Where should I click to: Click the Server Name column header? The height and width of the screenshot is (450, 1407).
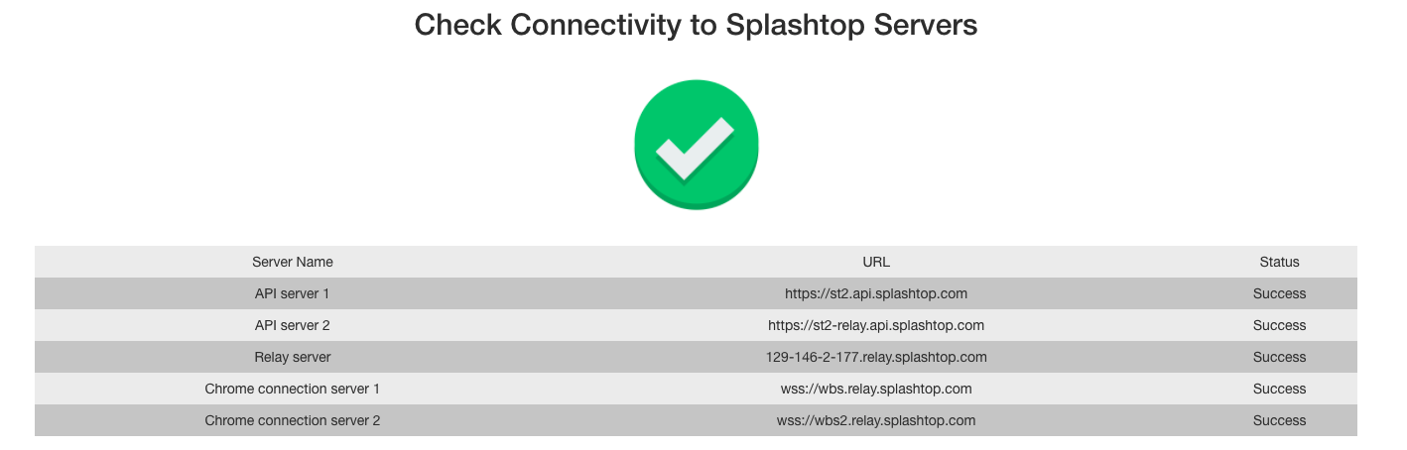pyautogui.click(x=293, y=262)
